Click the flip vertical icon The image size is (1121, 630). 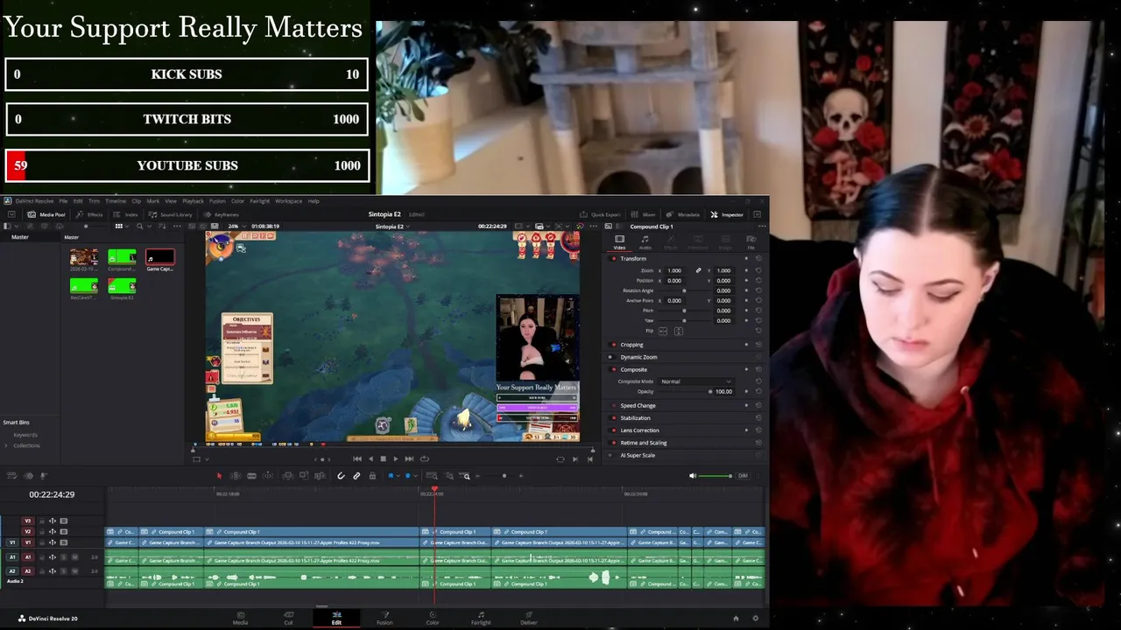point(679,332)
